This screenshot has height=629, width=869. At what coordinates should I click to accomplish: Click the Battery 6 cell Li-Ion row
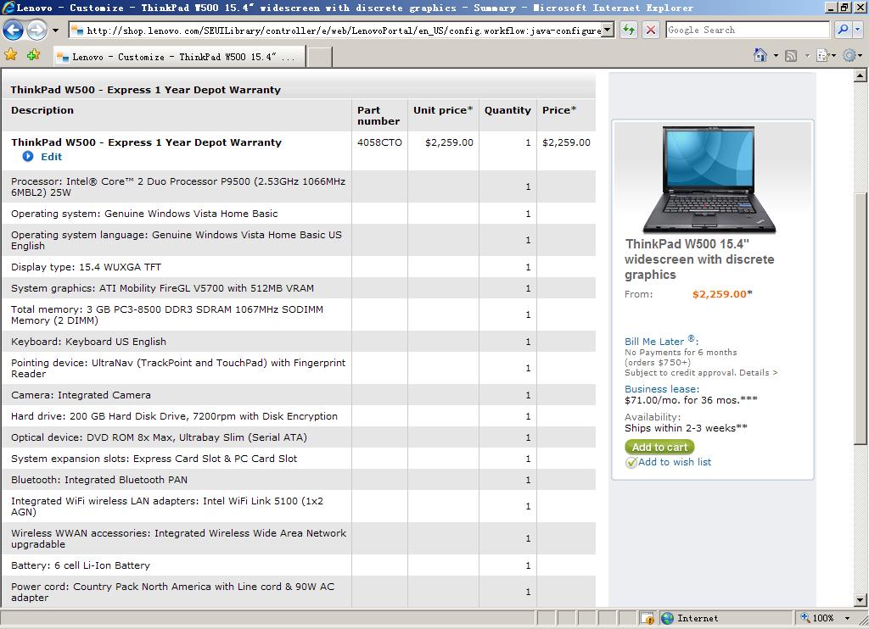pyautogui.click(x=298, y=565)
